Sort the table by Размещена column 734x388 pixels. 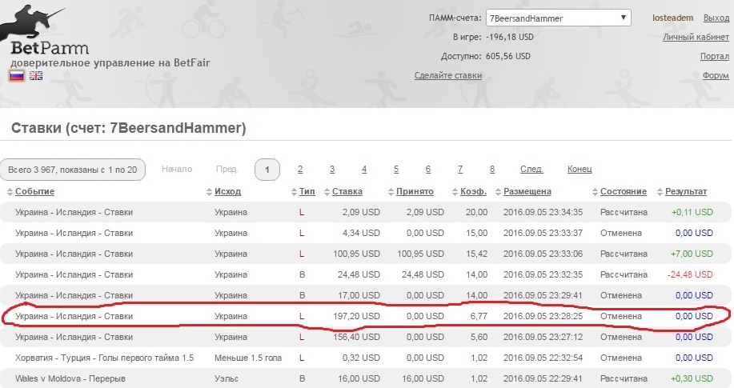pyautogui.click(x=527, y=192)
